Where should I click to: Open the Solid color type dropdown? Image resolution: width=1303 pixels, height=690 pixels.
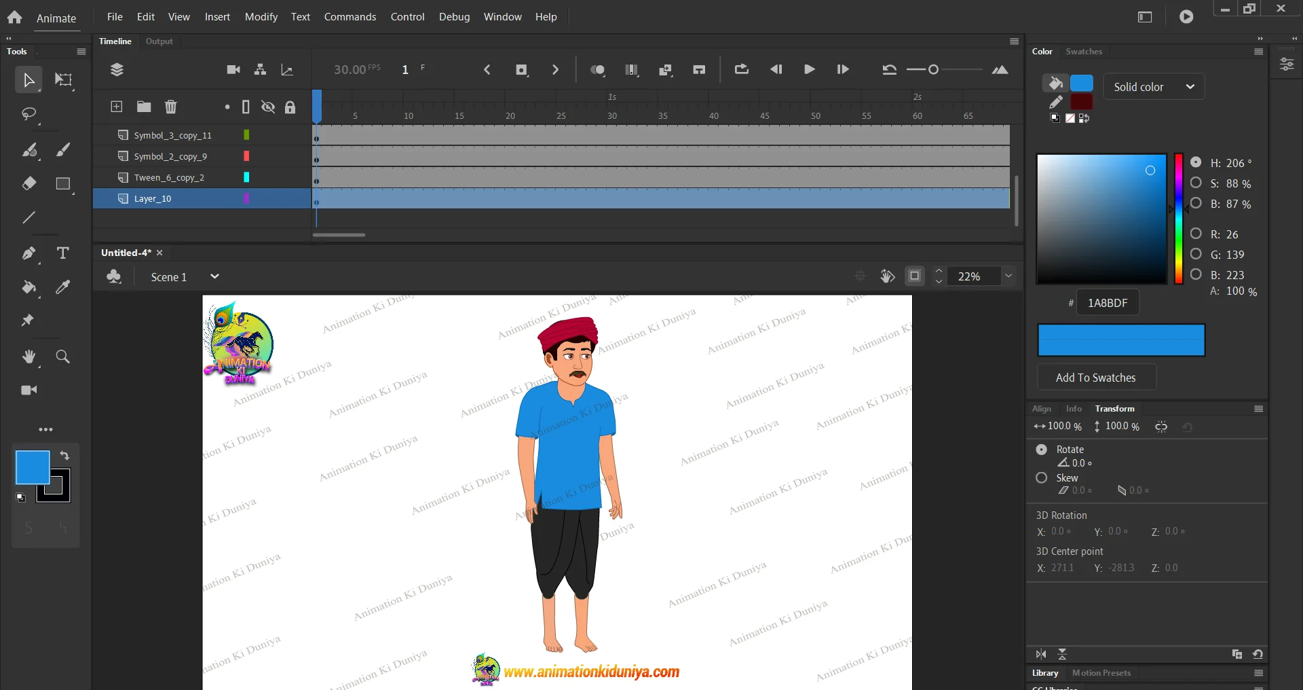click(x=1154, y=87)
